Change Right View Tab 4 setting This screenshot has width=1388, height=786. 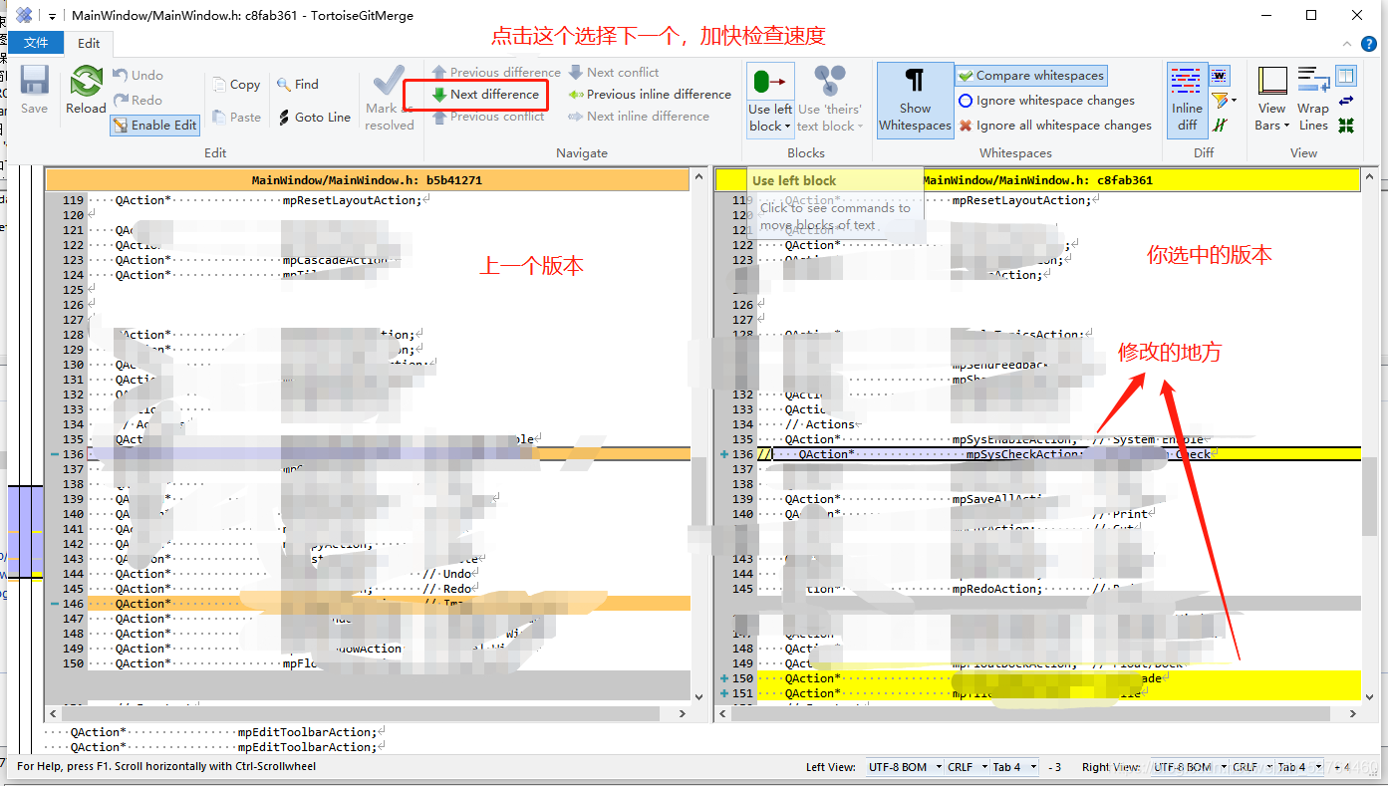(x=1299, y=767)
